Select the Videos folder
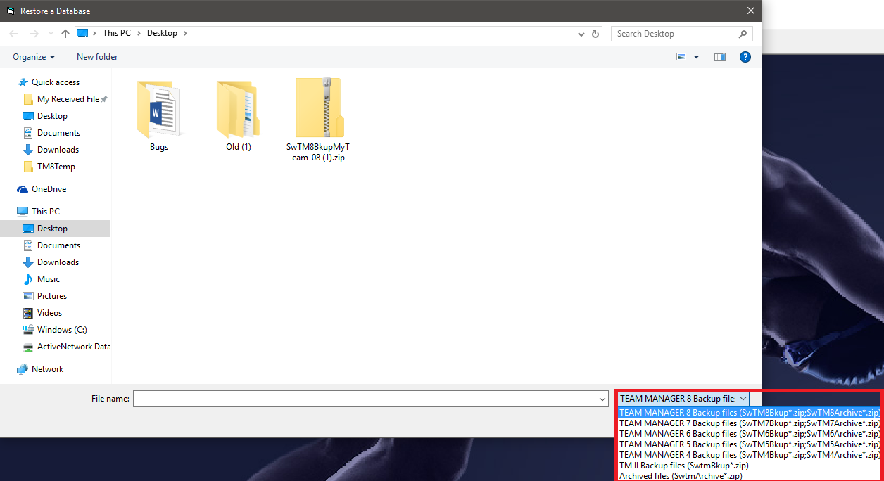Viewport: 884px width, 481px height. [49, 313]
